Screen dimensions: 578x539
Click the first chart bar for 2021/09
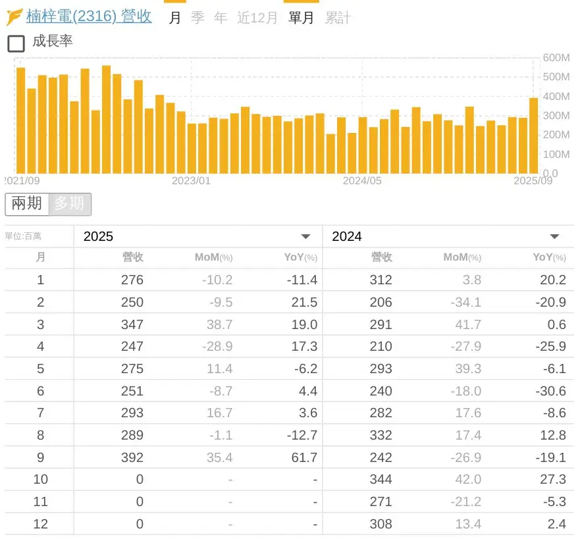(x=20, y=120)
